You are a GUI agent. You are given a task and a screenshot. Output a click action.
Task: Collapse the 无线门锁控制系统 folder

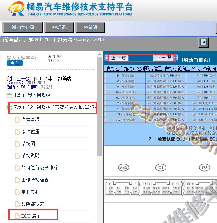pyautogui.click(x=55, y=107)
